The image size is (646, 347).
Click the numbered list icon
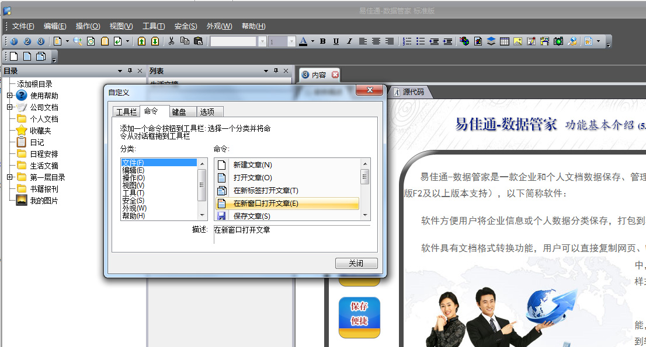point(407,41)
